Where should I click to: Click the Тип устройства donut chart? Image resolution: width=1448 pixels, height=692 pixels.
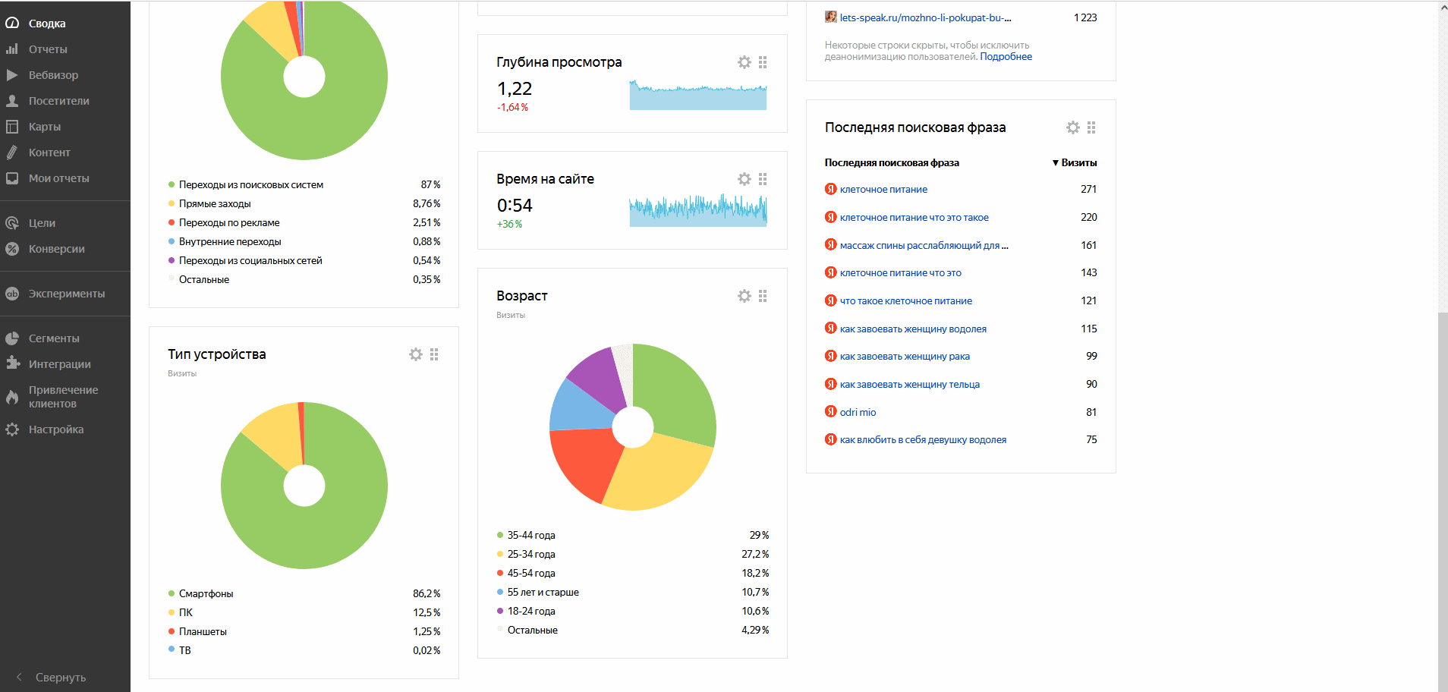(304, 486)
